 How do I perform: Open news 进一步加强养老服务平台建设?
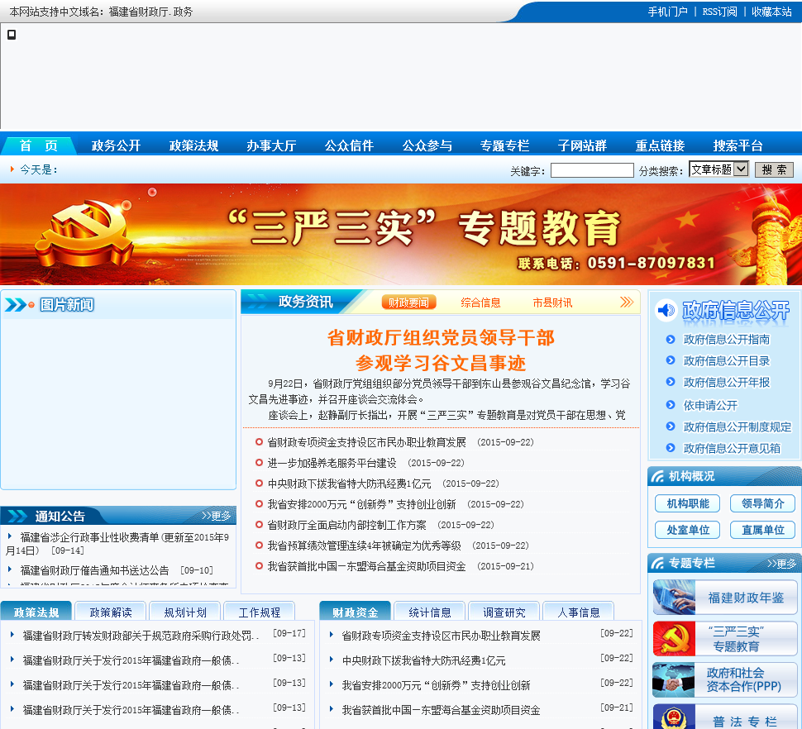(332, 463)
